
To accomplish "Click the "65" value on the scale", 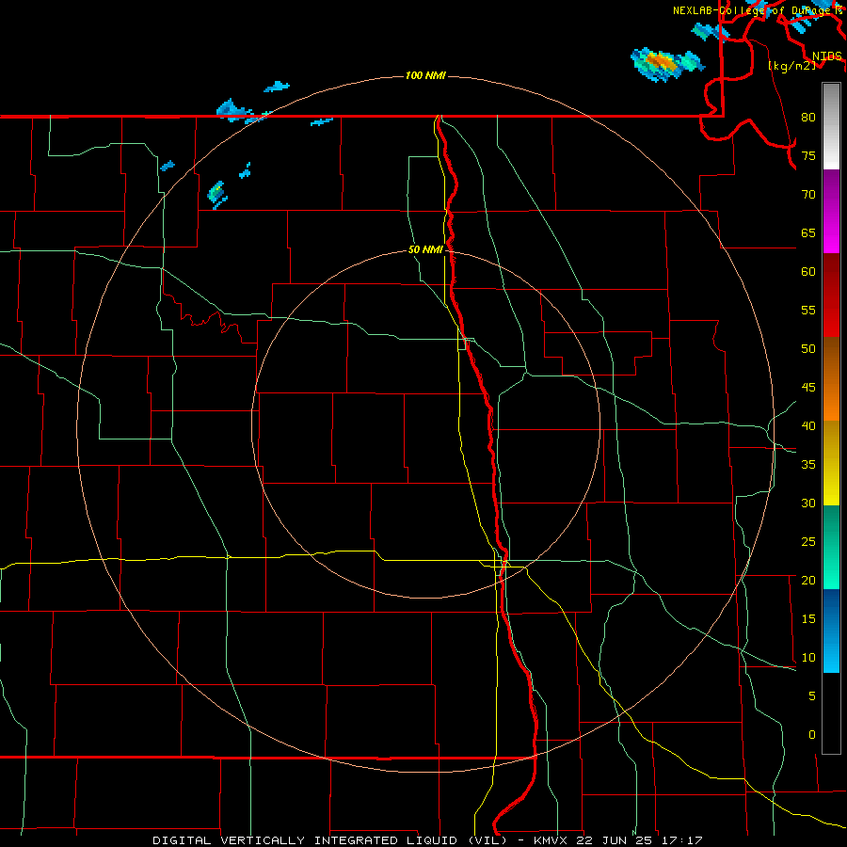I will pyautogui.click(x=808, y=233).
